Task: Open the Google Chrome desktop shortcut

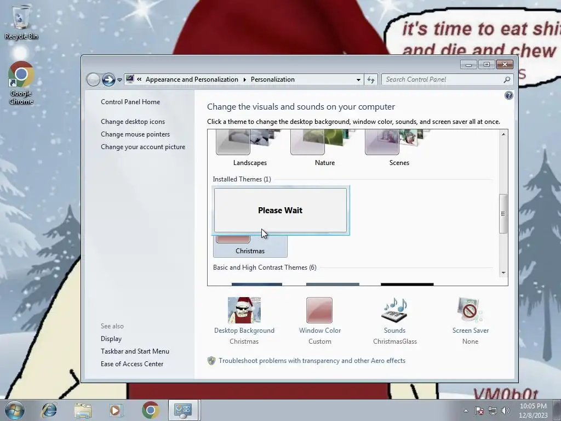Action: tap(21, 83)
